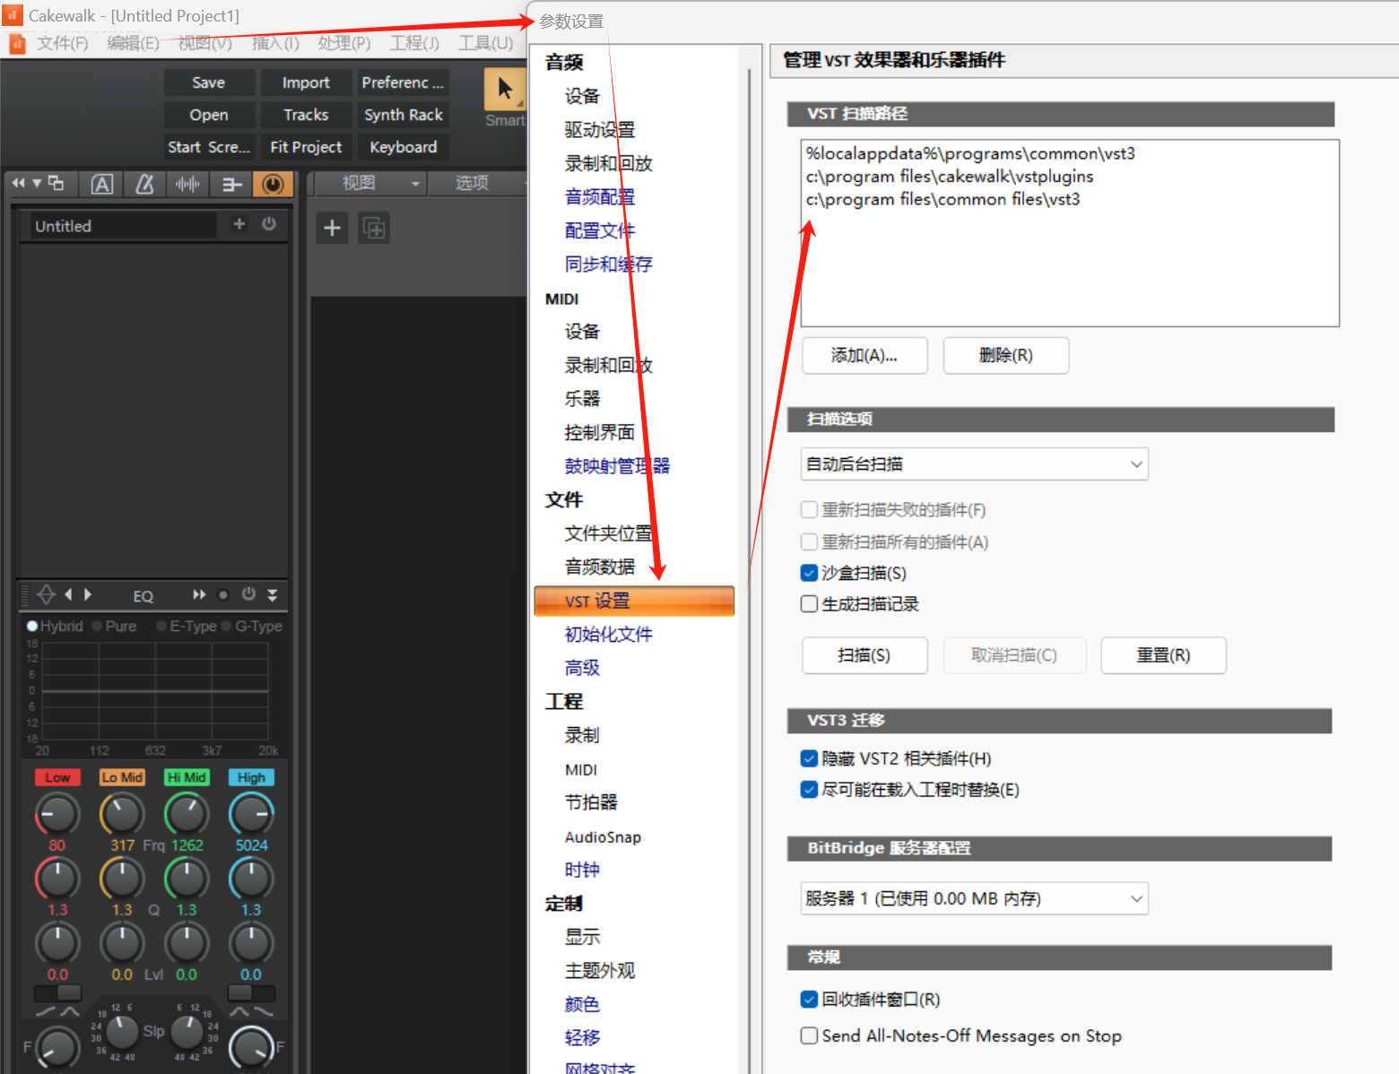This screenshot has width=1399, height=1074.
Task: Uncheck 尽可能在载入工程时替换(E)
Action: click(x=809, y=790)
